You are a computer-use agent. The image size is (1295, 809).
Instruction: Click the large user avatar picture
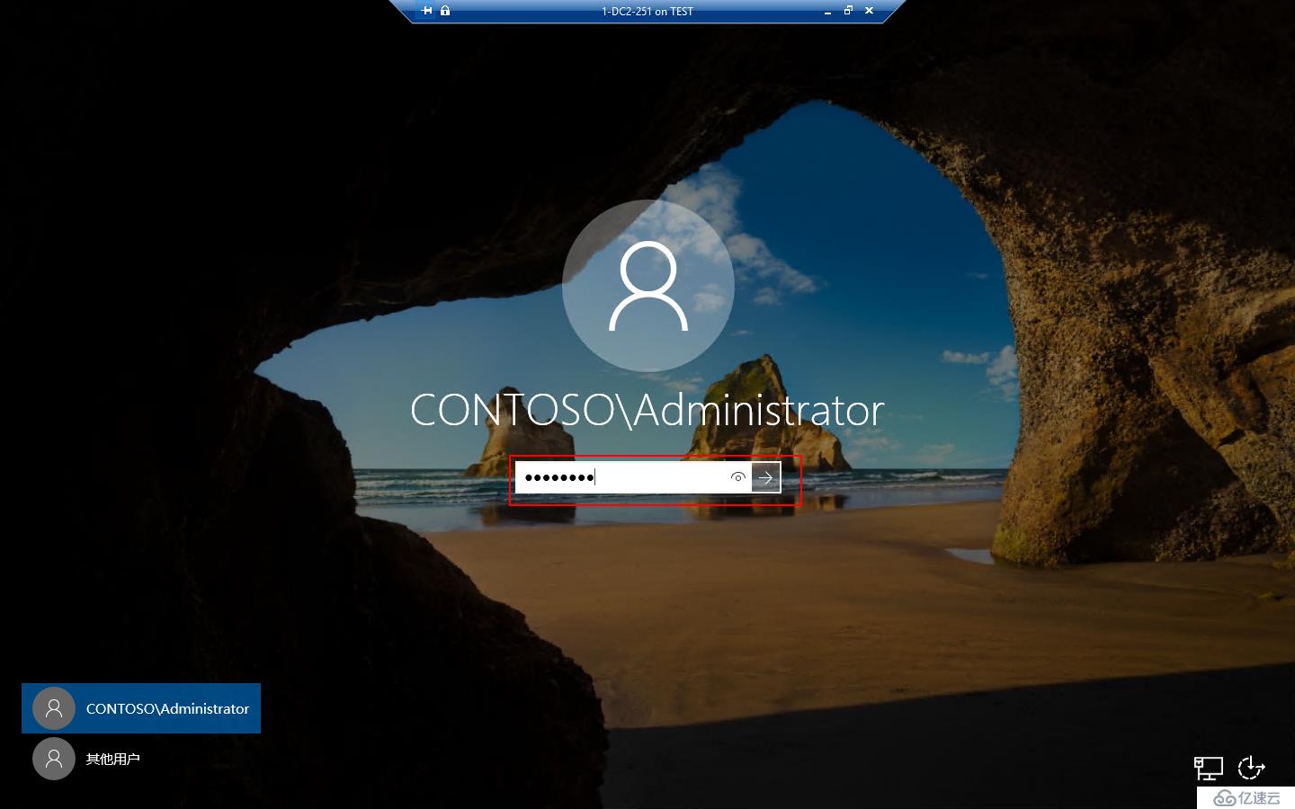coord(648,287)
